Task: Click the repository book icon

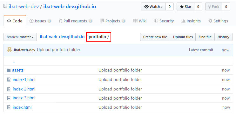Action: (x=5, y=6)
